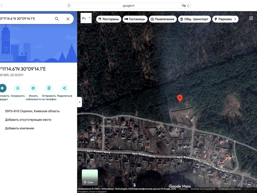Click Искать поблизости icon
Image resolution: width=257 pixels, height=193 pixels.
pyautogui.click(x=33, y=88)
